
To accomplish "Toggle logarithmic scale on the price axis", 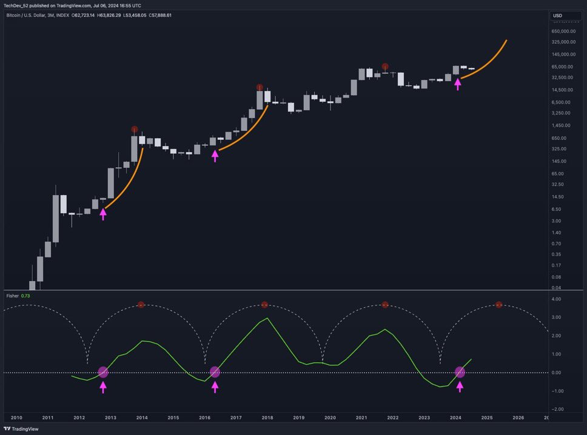I will (x=564, y=182).
